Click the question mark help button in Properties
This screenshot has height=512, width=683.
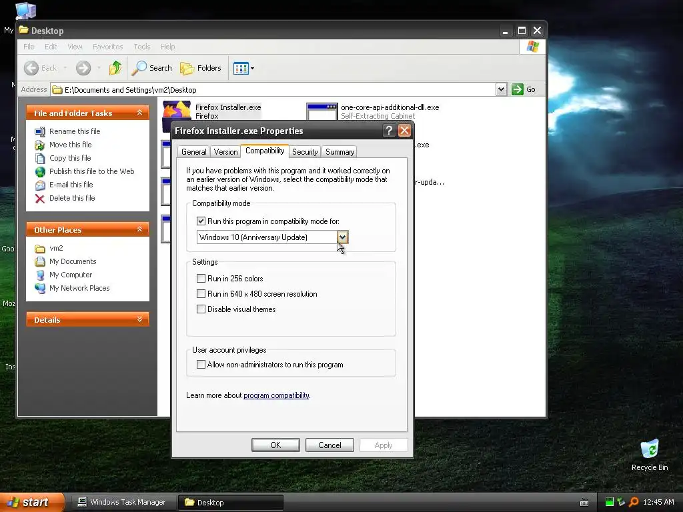point(389,131)
